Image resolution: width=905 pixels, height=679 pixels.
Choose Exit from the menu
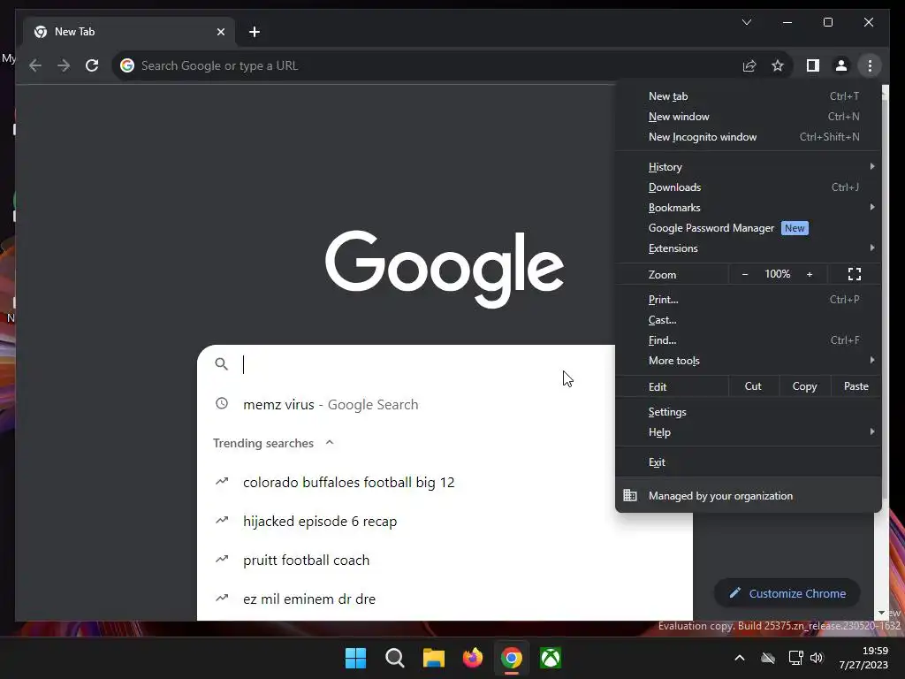click(x=749, y=462)
